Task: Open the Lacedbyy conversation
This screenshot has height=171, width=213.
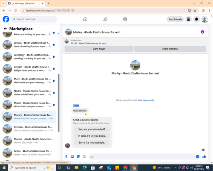Action: [x=29, y=57]
